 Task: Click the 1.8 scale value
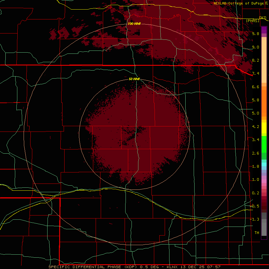[x=256, y=166]
